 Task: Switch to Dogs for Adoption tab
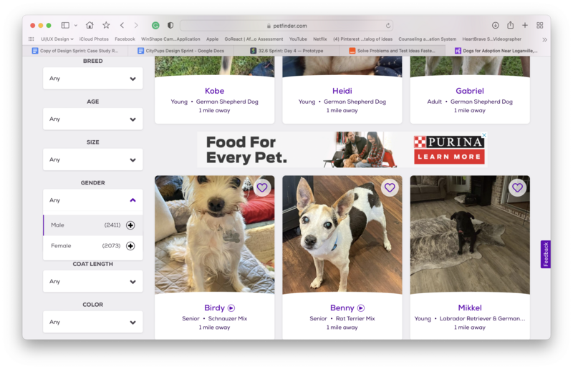[498, 51]
